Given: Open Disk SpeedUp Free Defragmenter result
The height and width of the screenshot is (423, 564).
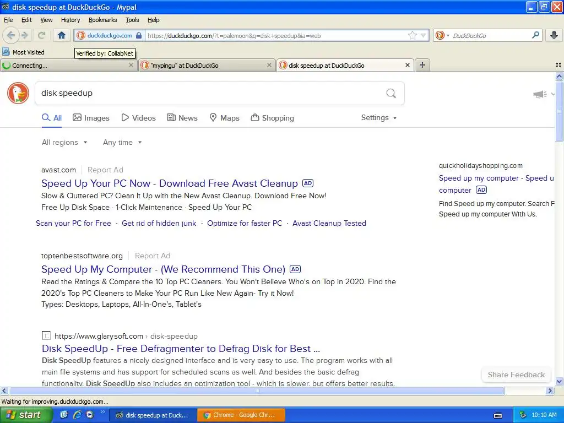Looking at the screenshot, I should tap(181, 349).
